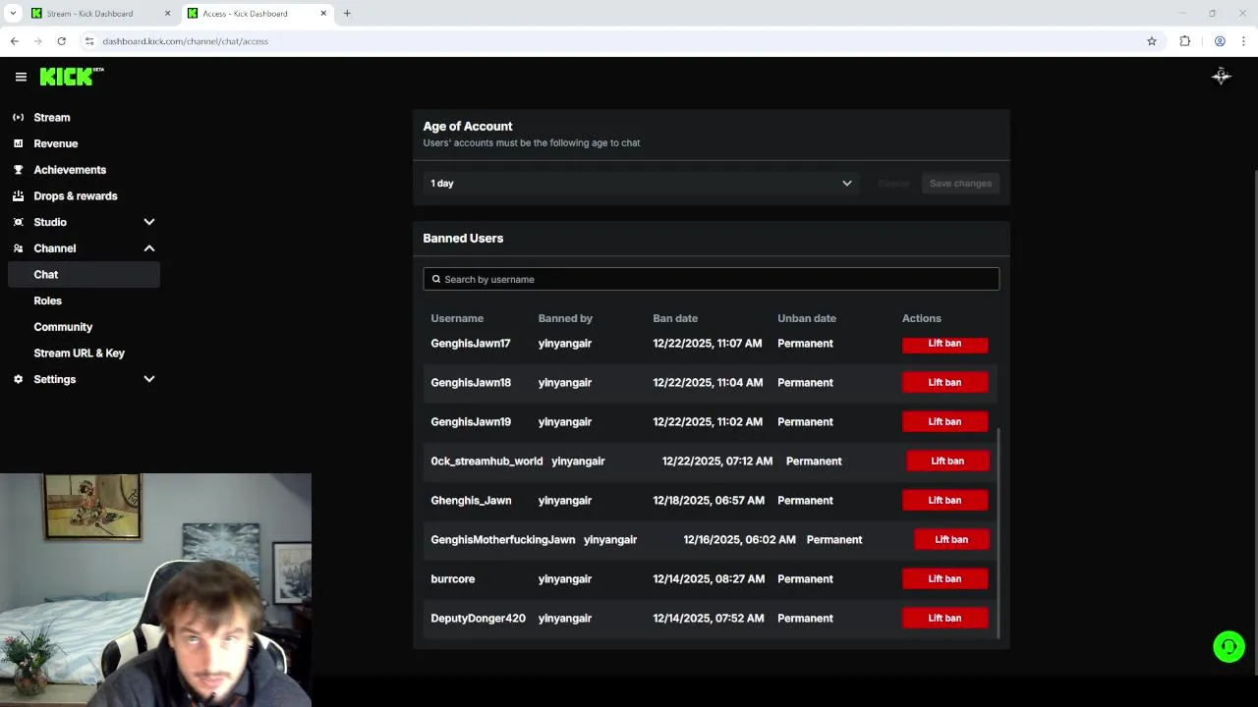View site information icon in address bar

point(88,41)
